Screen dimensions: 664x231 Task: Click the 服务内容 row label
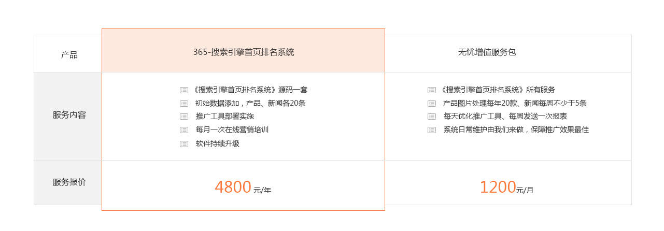pos(69,115)
